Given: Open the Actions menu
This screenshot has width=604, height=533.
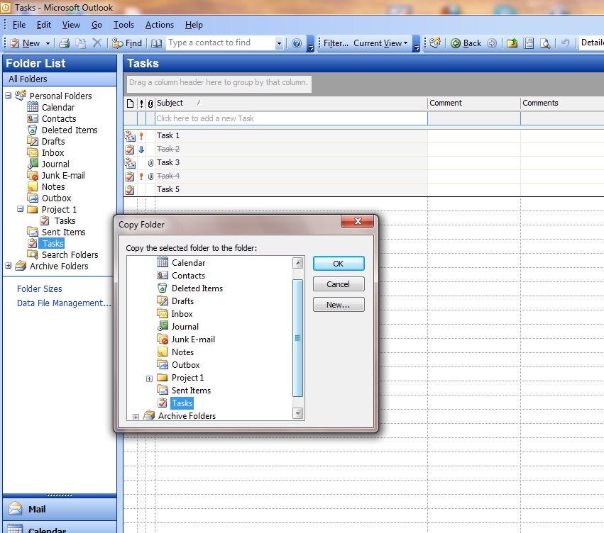Looking at the screenshot, I should click(x=160, y=25).
